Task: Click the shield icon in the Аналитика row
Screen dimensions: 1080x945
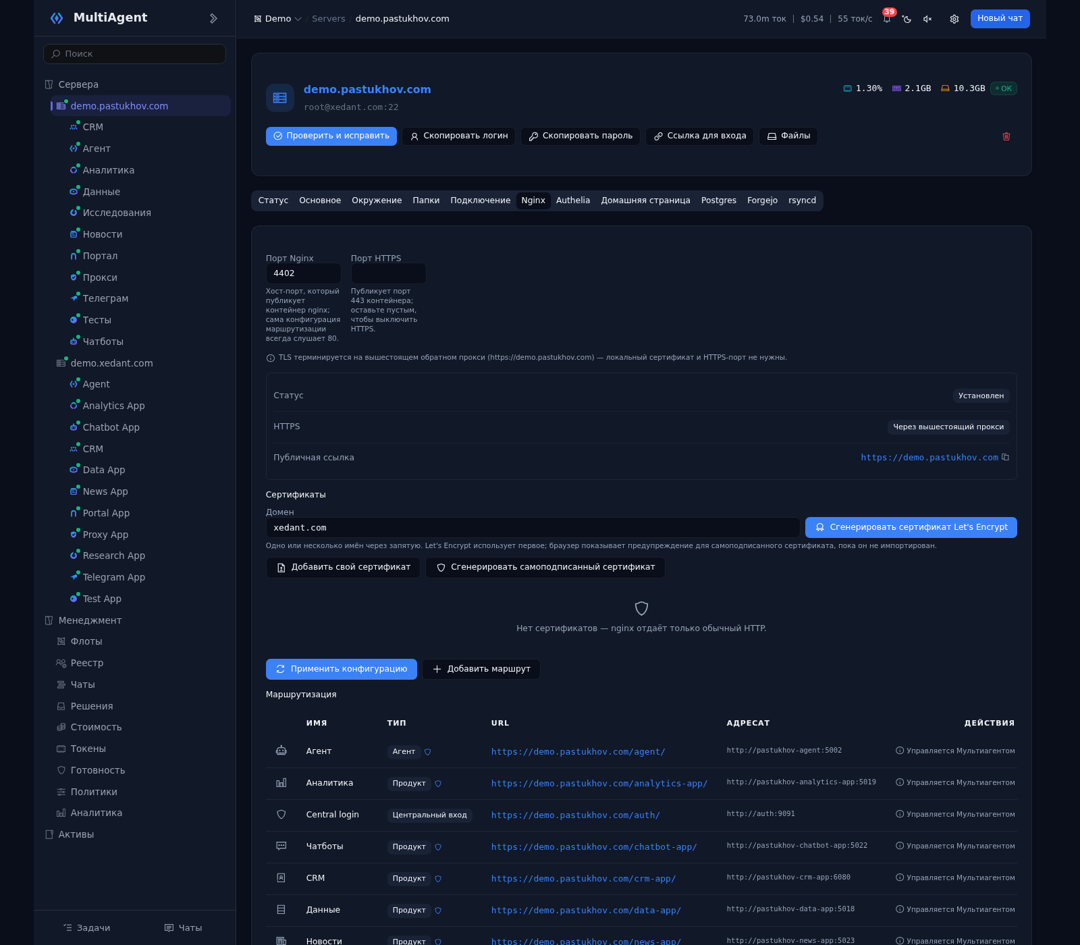Action: click(438, 784)
